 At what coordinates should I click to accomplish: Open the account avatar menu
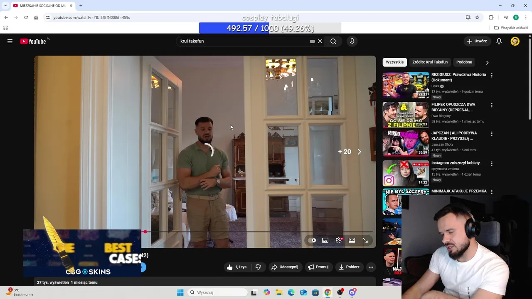[x=515, y=41]
